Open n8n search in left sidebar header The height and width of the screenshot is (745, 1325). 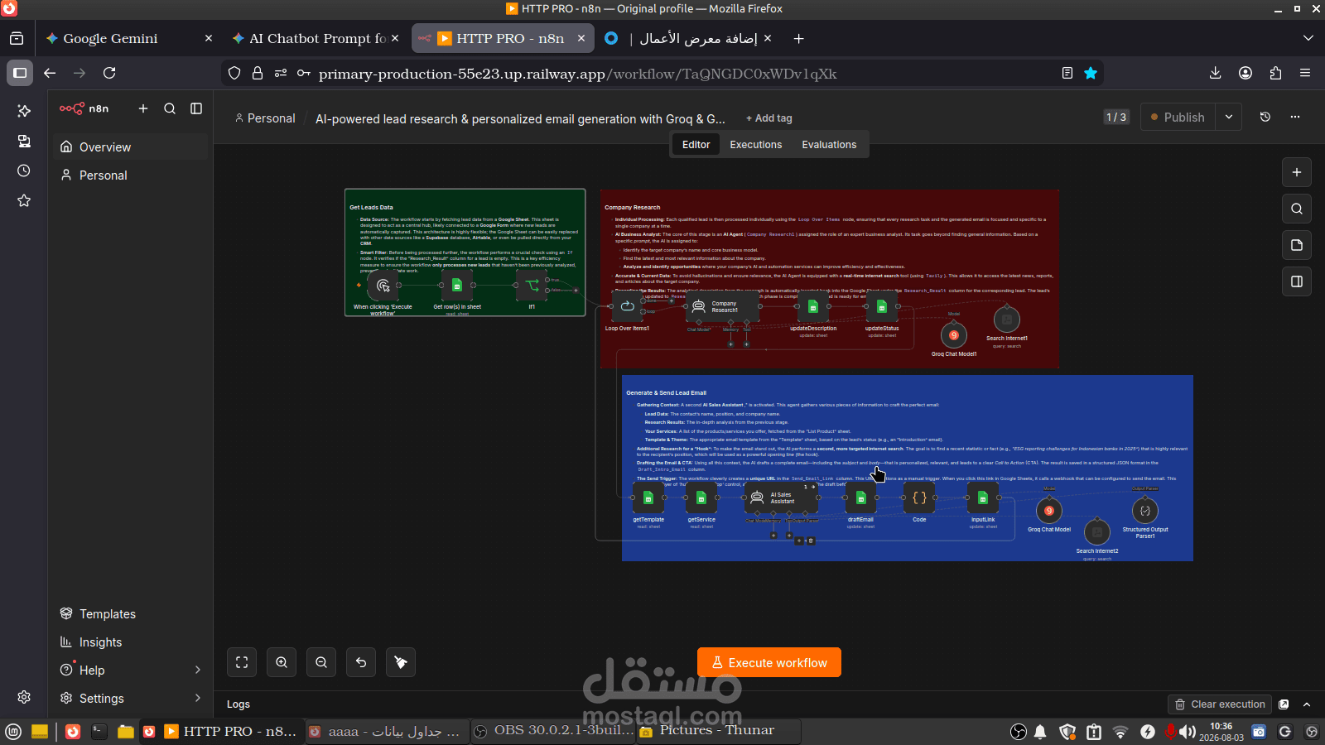[x=170, y=108]
